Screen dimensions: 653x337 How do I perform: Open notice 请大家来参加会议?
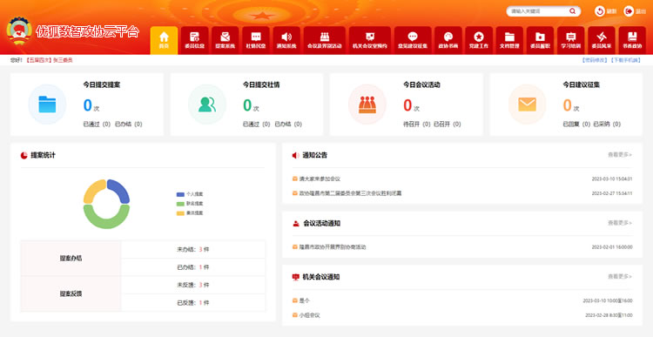pyautogui.click(x=320, y=179)
